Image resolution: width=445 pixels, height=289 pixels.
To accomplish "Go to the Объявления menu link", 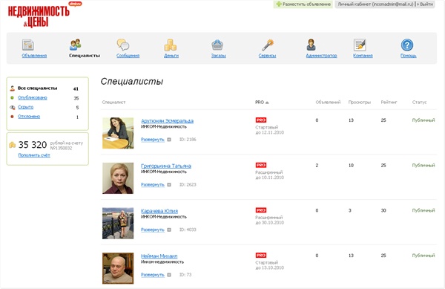I will 34,56.
